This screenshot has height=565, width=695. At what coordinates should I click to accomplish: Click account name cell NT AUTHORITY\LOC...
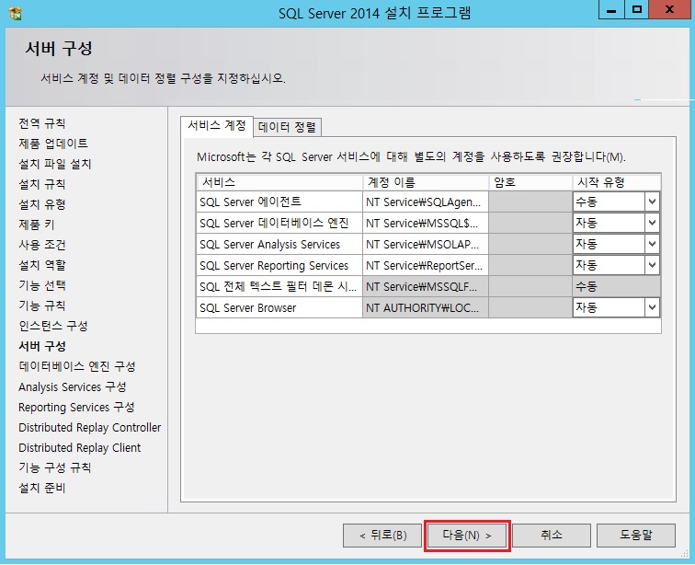(426, 307)
